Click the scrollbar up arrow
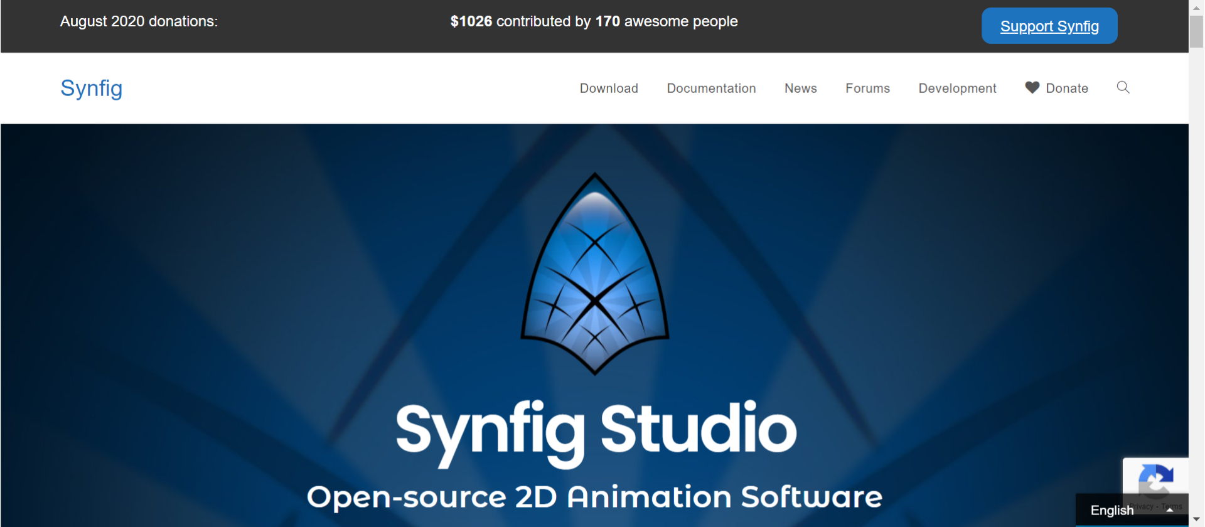The height and width of the screenshot is (527, 1205). (1196, 8)
